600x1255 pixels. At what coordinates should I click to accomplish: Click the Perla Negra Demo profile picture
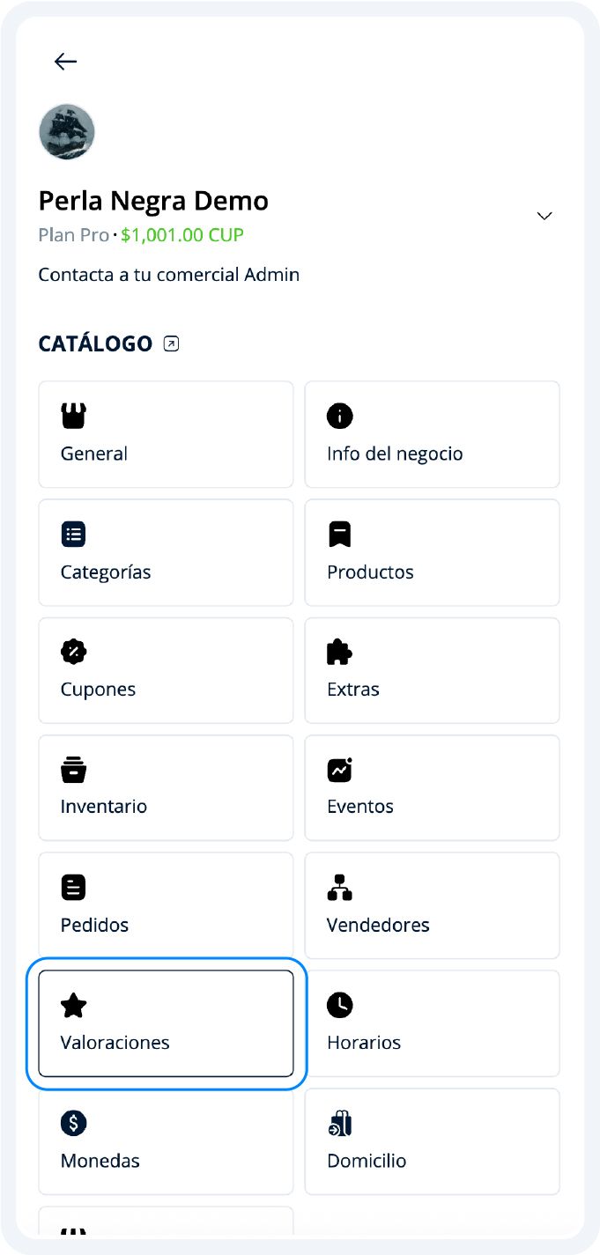(67, 131)
